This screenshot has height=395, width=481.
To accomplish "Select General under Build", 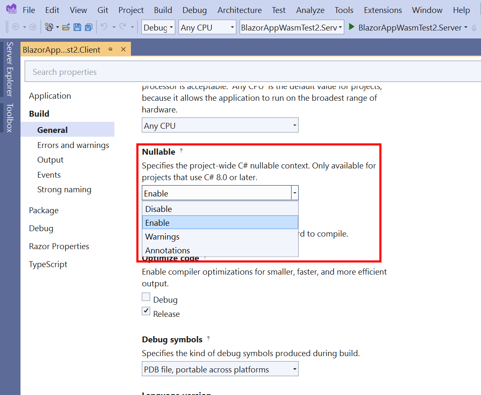I will [x=67, y=130].
